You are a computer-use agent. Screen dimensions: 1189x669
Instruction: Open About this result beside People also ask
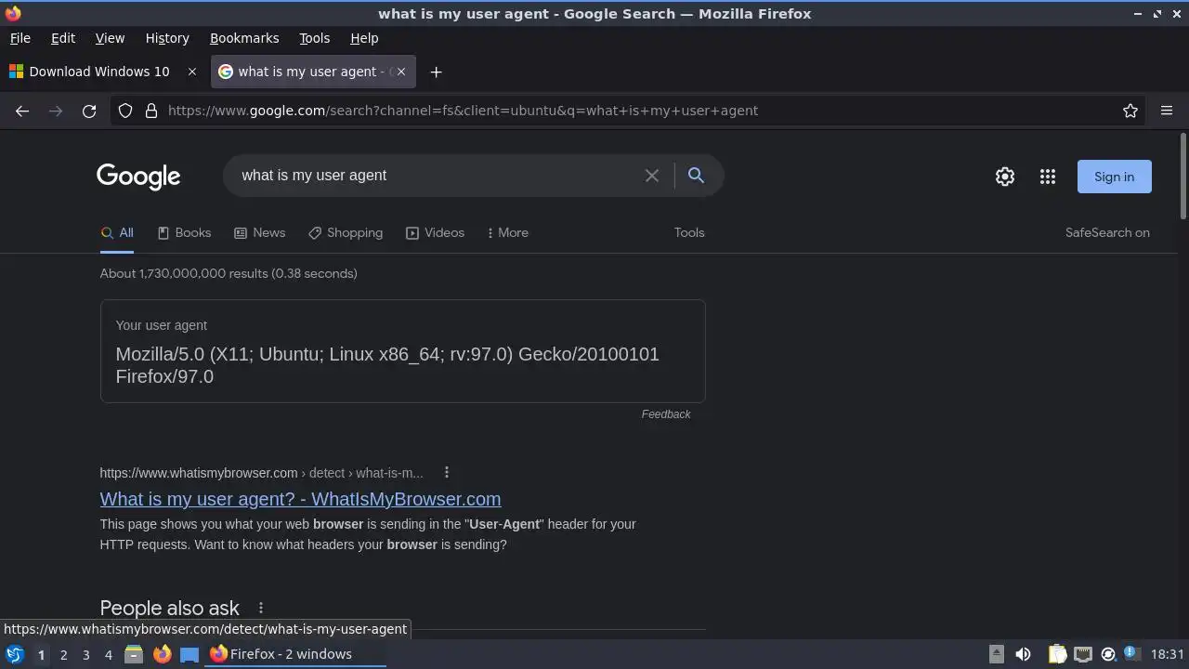point(261,608)
